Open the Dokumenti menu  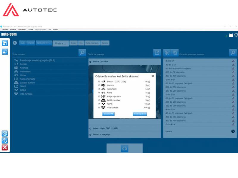pos(22,29)
